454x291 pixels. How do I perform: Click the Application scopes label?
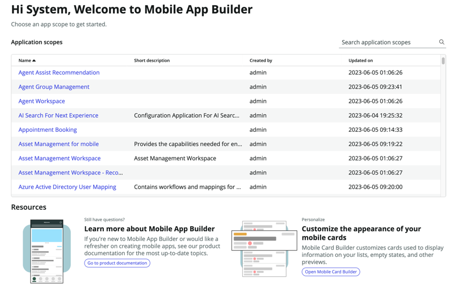37,42
